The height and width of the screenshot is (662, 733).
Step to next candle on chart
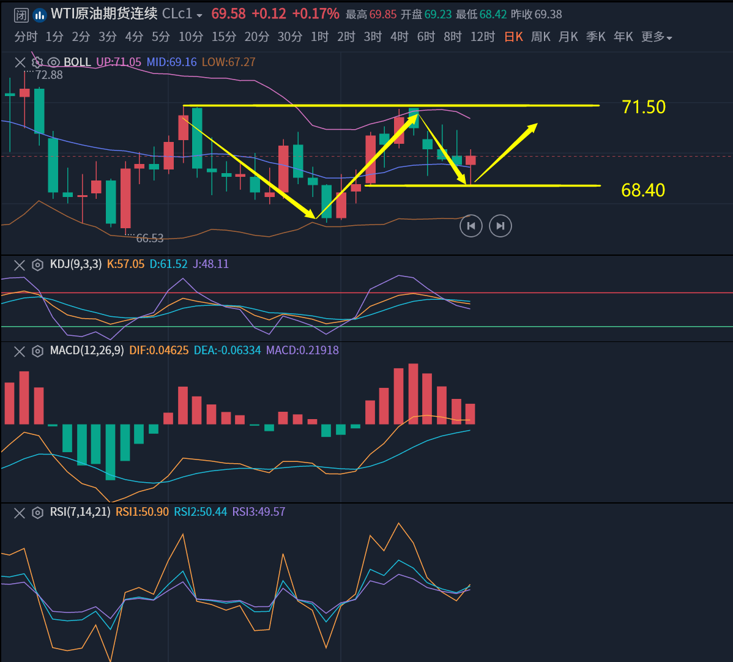tap(500, 226)
